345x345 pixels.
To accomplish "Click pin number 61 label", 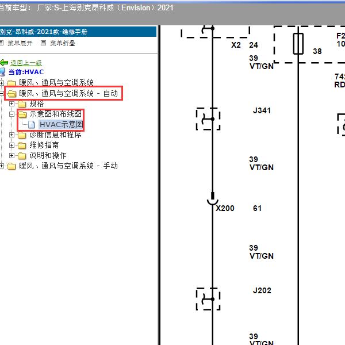I will [x=257, y=208].
